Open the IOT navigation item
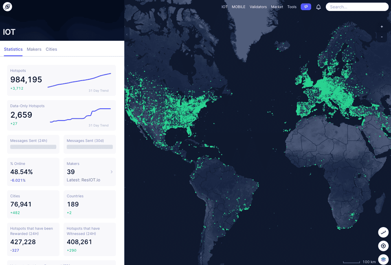391x265 pixels. coord(224,7)
